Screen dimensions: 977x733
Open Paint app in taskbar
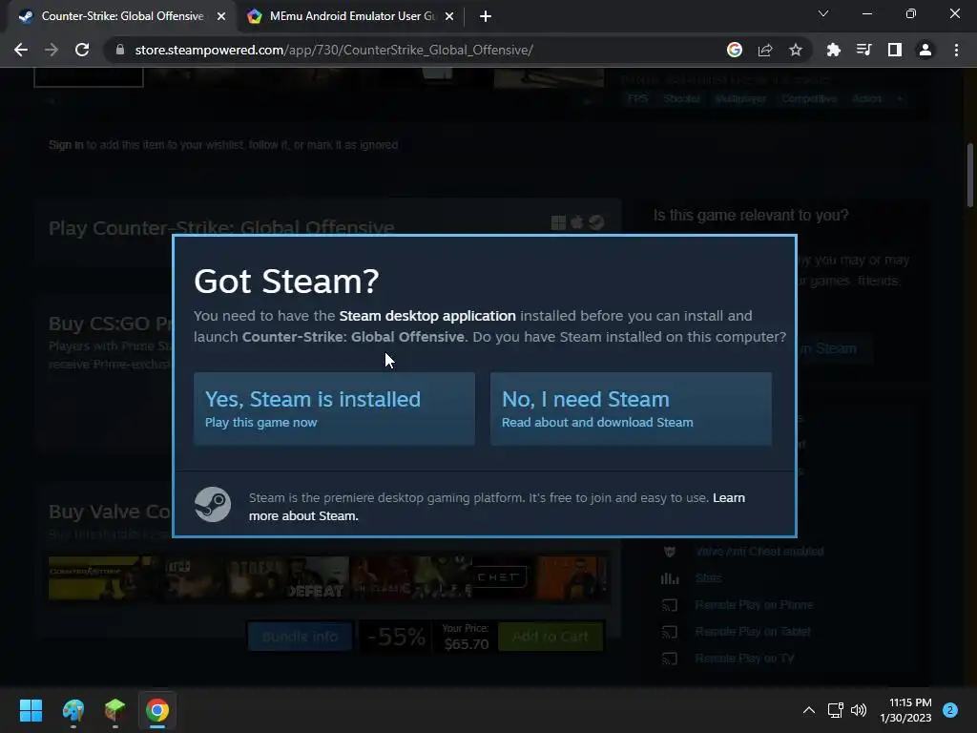tap(73, 710)
